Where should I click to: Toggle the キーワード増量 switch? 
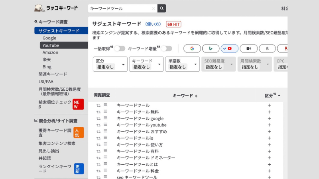tap(166, 49)
